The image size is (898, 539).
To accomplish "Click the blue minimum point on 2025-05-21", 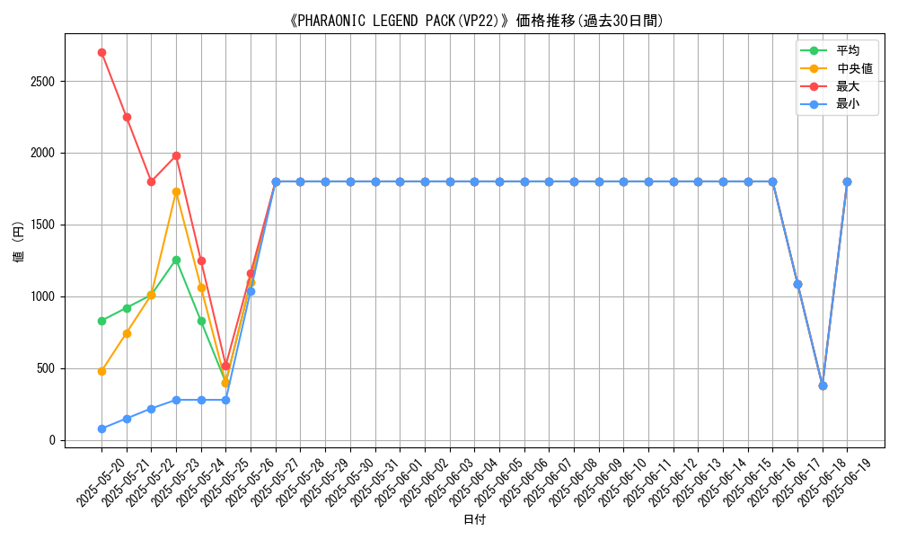I will click(128, 420).
